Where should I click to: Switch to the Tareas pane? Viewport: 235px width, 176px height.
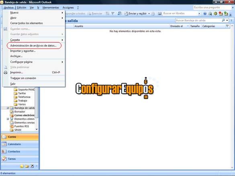20,159
